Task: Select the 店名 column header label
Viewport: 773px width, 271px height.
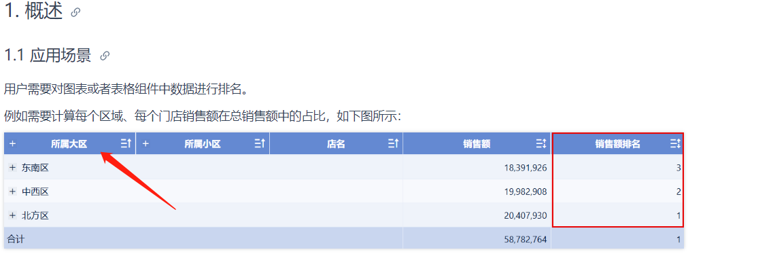Action: [336, 144]
